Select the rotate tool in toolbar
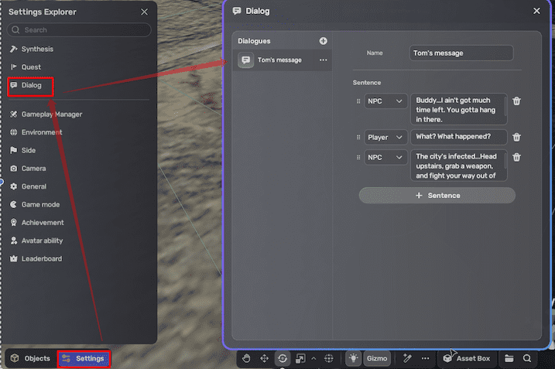 [283, 358]
